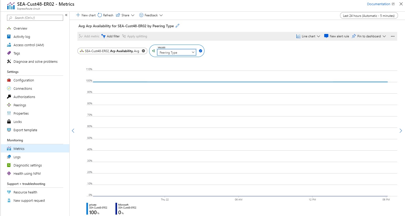The height and width of the screenshot is (216, 405).
Task: Open Health using NPM
Action: tap(26, 173)
